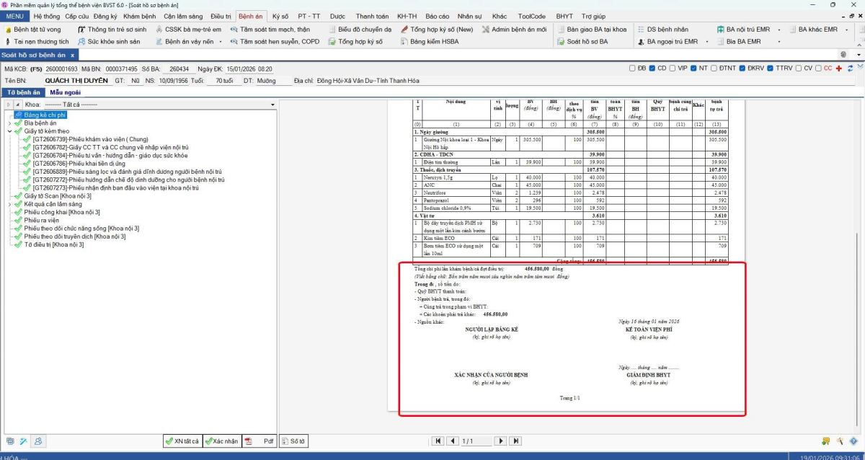
Task: Click the XN tất cả button
Action: click(182, 441)
